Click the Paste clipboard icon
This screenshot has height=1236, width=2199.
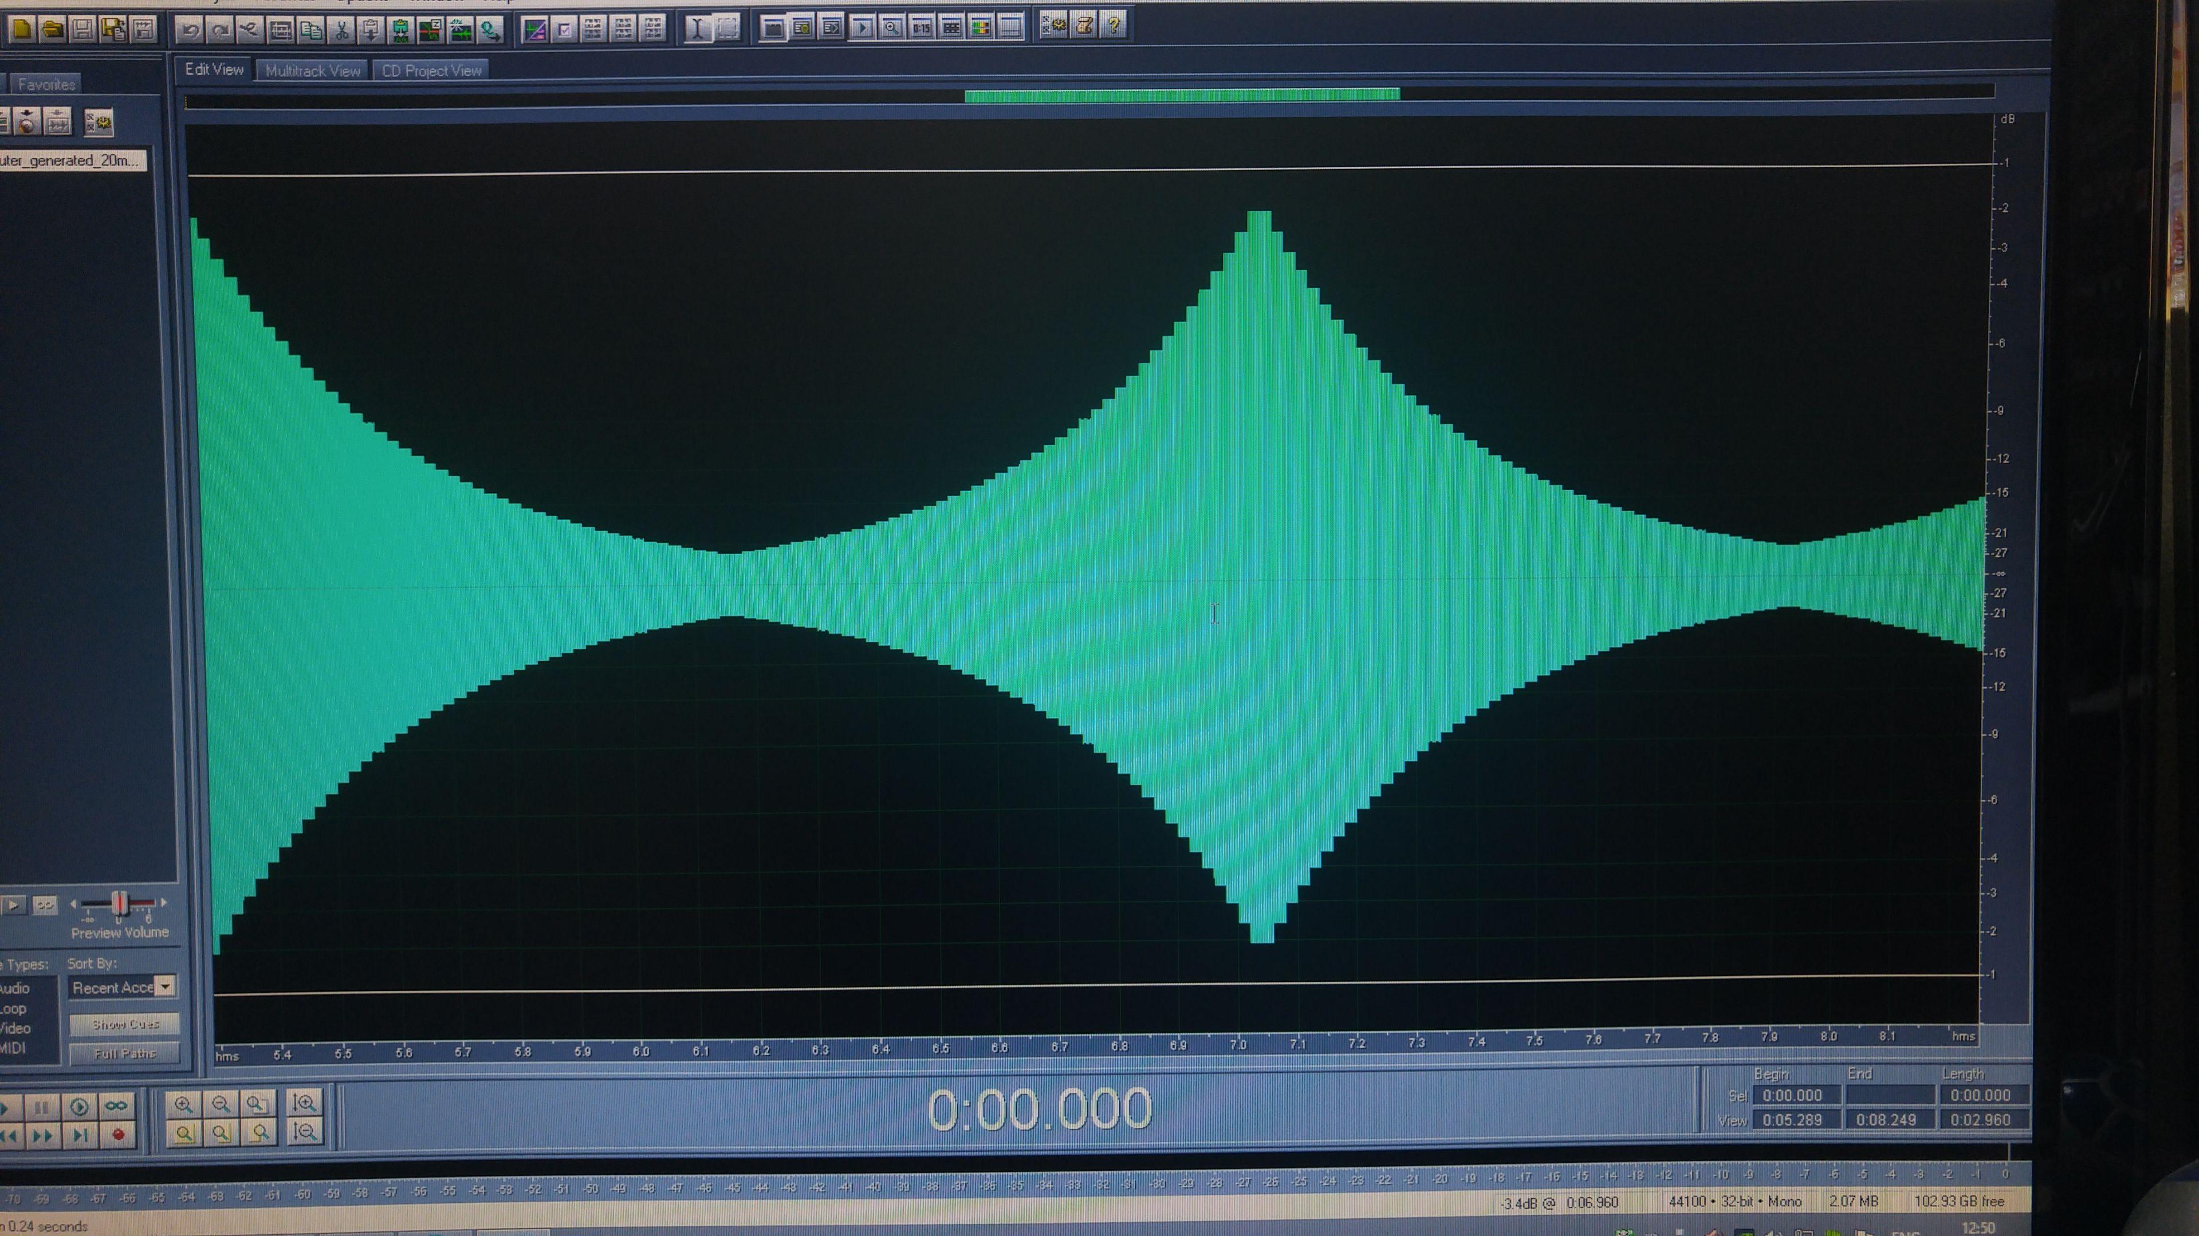coord(369,31)
